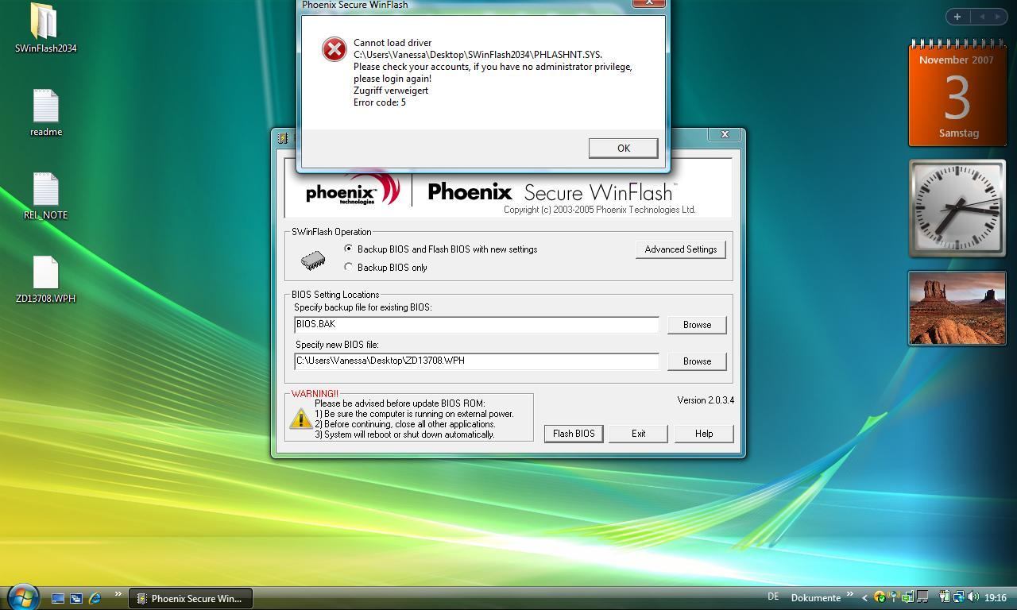
Task: Click the new BIOS file path field
Action: click(x=477, y=361)
